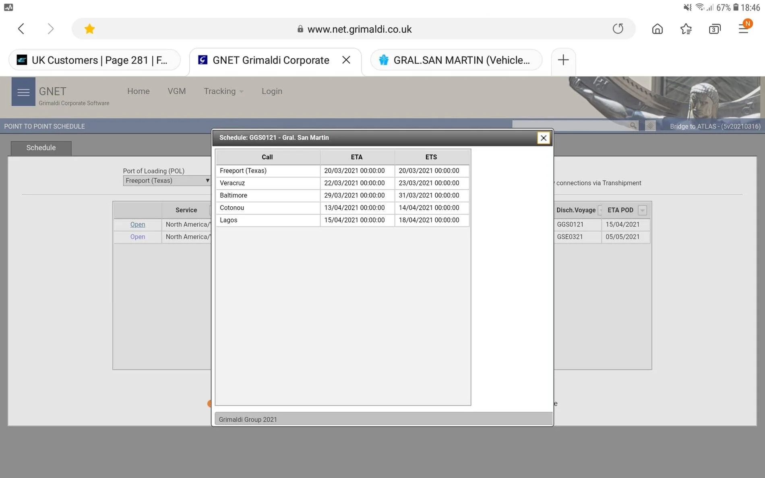Open the bookmarks list star icon
Screen dimensions: 765x478
point(686,29)
